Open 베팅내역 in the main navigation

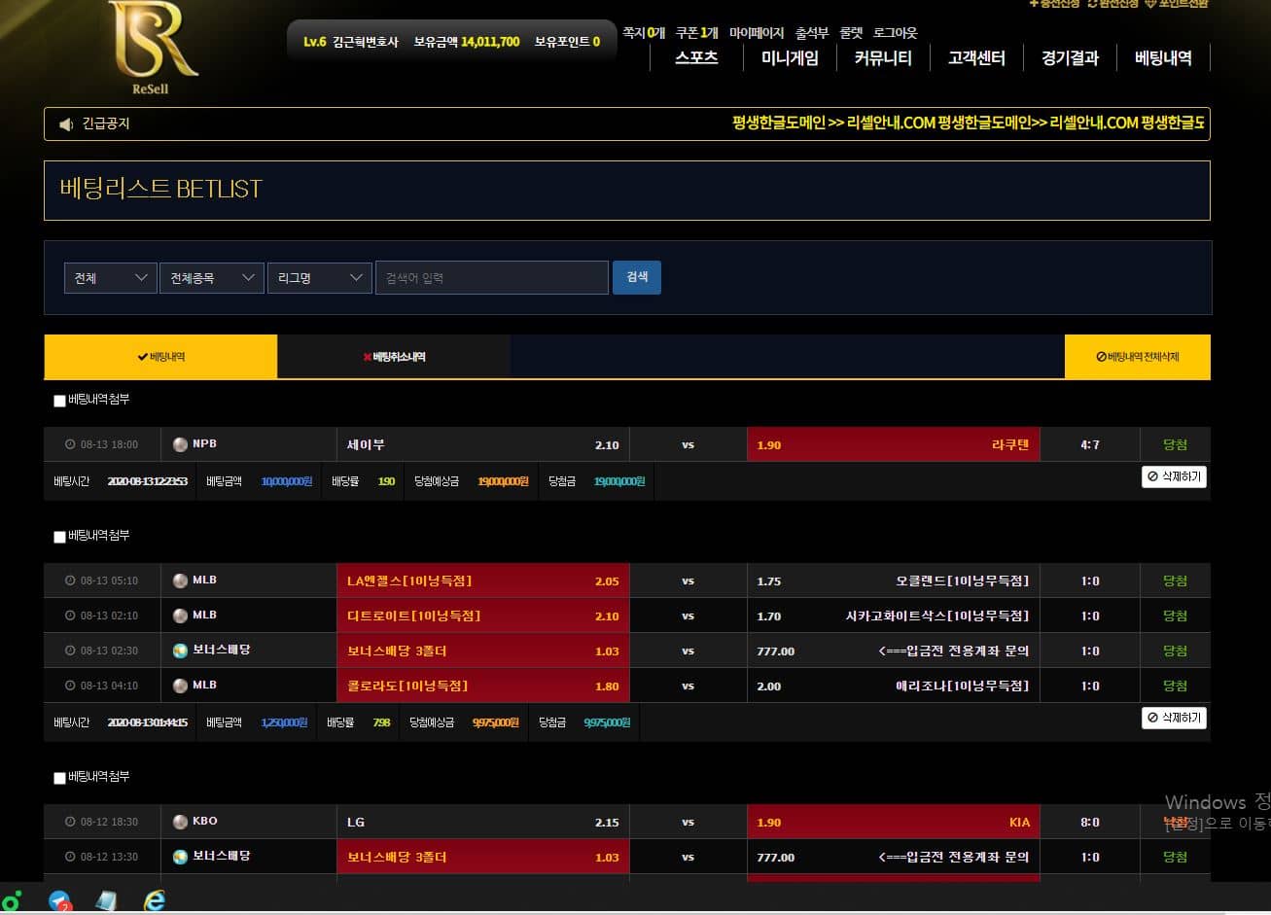[x=1163, y=58]
